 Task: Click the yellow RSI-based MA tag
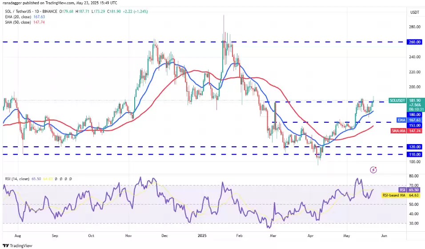click(x=394, y=195)
